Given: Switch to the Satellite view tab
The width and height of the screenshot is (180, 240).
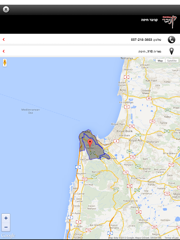Looking at the screenshot, I should [172, 60].
